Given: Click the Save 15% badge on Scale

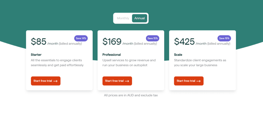Looking at the screenshot, I should 224,38.
